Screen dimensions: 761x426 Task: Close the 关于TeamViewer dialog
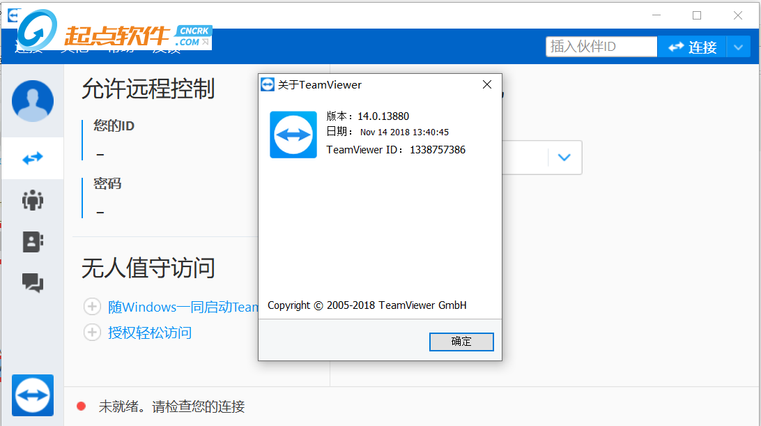tap(487, 84)
